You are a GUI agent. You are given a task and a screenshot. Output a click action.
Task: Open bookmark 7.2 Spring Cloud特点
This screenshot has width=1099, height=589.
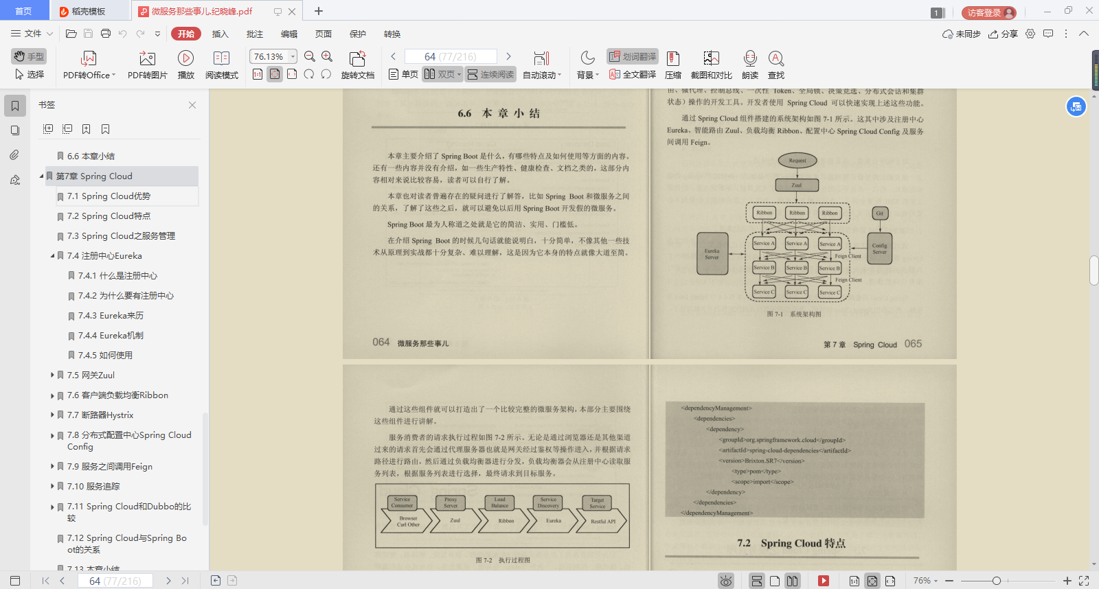[x=109, y=216]
